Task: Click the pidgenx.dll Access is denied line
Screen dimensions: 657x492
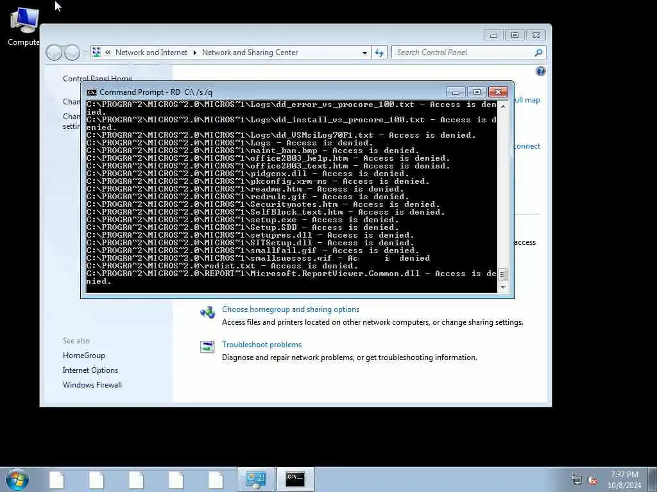Action: tap(248, 174)
